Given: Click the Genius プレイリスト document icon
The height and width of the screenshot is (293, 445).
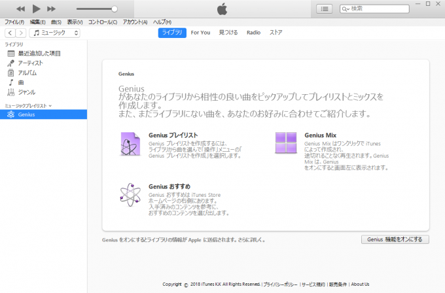Looking at the screenshot, I should point(130,144).
